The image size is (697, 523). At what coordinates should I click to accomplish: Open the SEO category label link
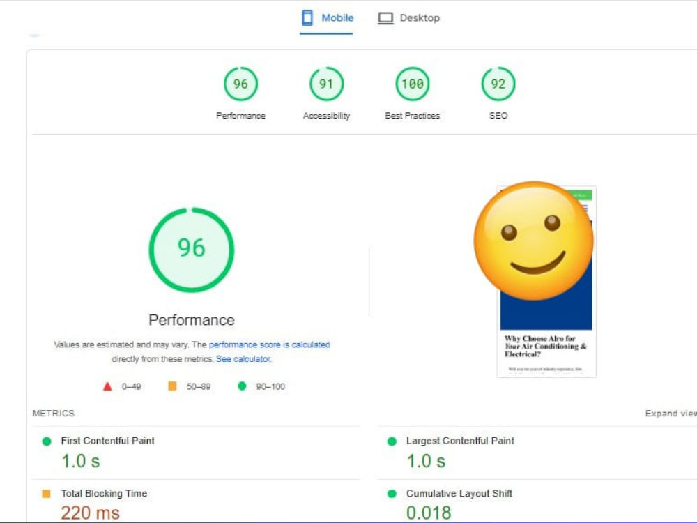(498, 116)
